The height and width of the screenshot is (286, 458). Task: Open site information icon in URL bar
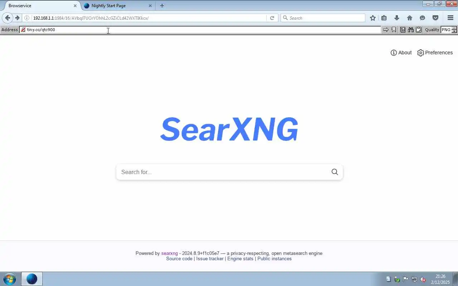tap(27, 18)
